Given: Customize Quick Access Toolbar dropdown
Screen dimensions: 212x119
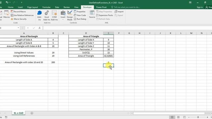Looking at the screenshot, I should (22, 2).
